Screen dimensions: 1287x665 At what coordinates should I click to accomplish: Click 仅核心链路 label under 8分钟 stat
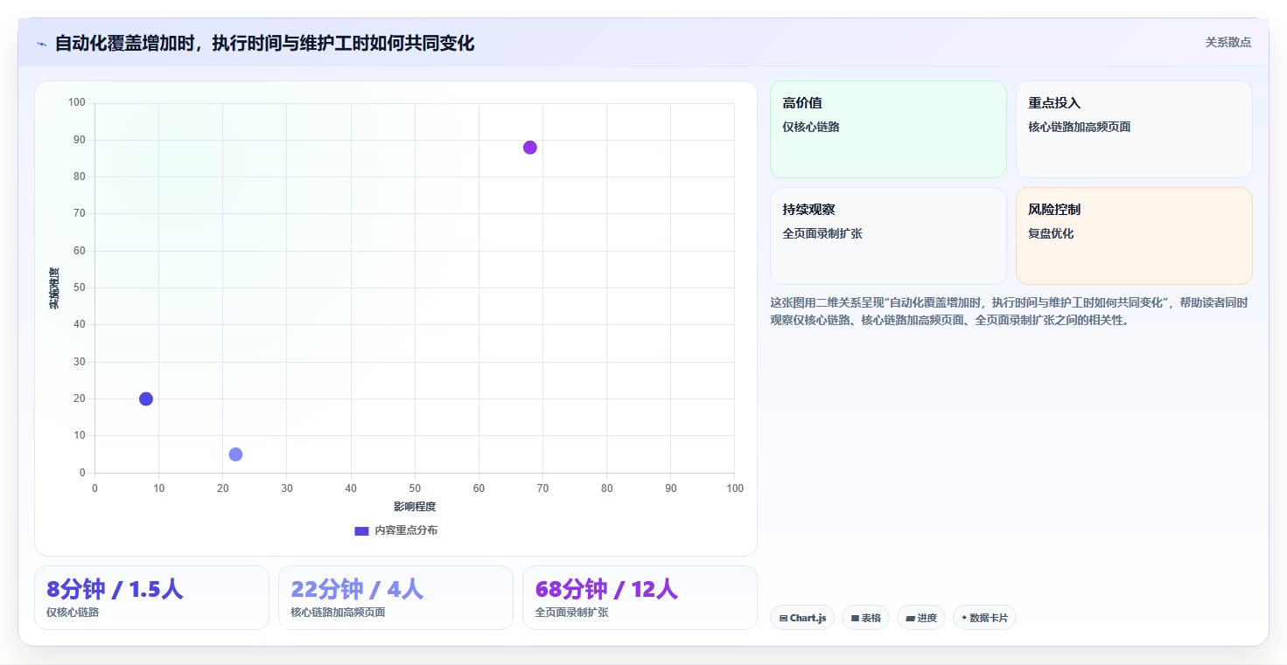click(73, 613)
